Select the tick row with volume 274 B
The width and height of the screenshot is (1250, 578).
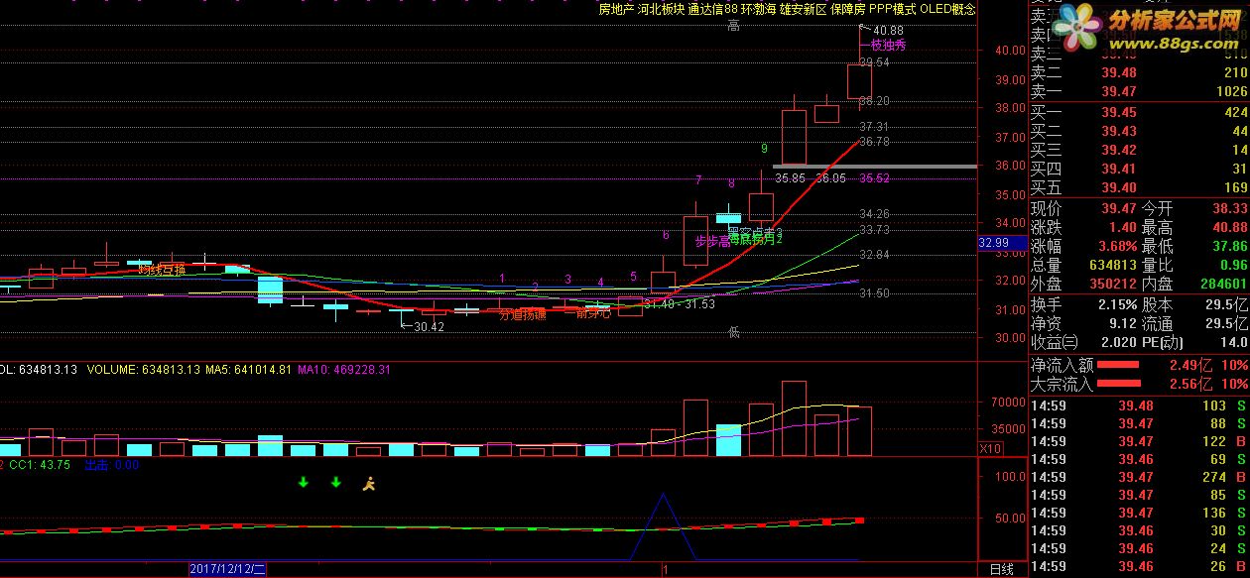(1139, 477)
